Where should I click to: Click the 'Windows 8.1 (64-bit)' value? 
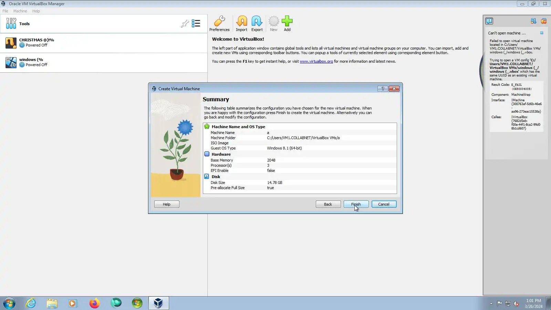[x=284, y=148]
